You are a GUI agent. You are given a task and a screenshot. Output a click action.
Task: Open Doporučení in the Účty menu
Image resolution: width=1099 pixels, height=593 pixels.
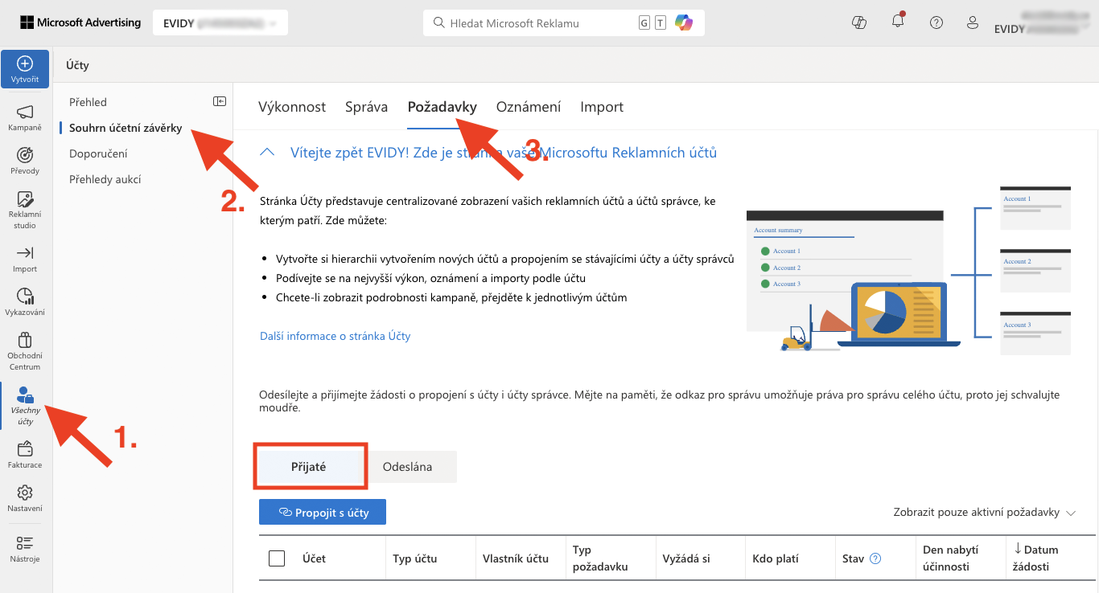98,153
